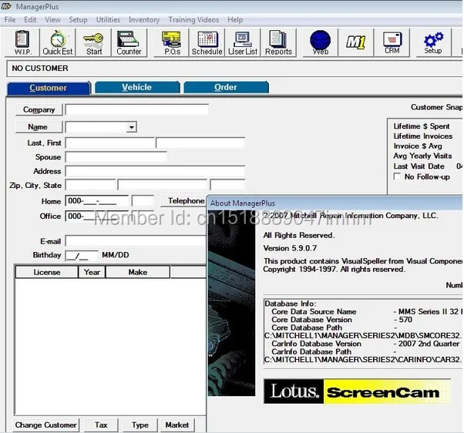The height and width of the screenshot is (433, 464).
Task: Click the Start key icon
Action: [x=93, y=42]
